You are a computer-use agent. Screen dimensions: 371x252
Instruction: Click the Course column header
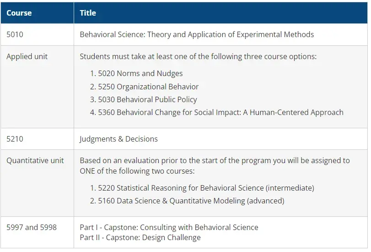(x=19, y=13)
